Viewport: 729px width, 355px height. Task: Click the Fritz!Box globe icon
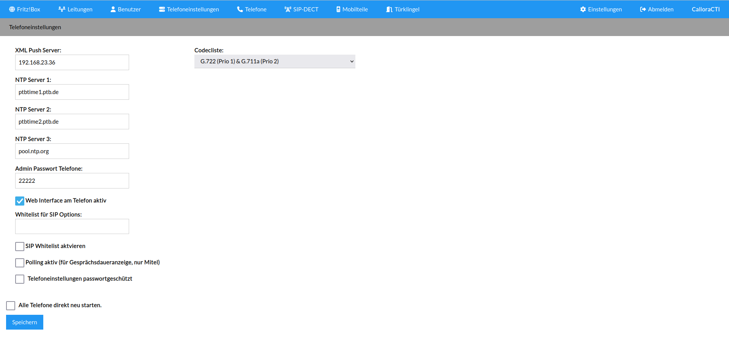12,9
